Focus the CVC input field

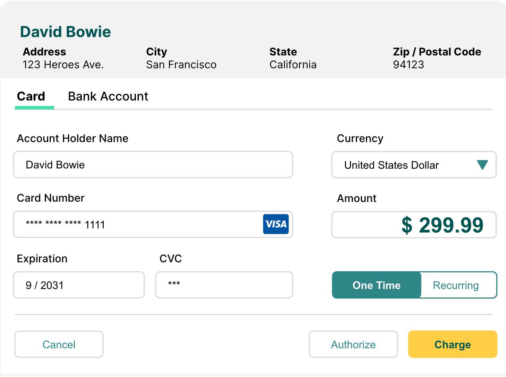point(224,285)
